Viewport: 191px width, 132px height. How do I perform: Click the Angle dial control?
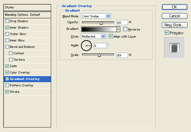point(86,46)
